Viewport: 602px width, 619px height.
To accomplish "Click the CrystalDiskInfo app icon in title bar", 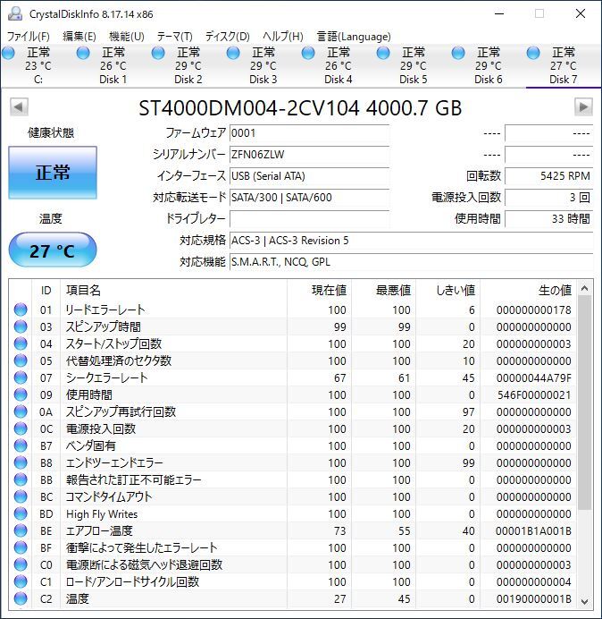I will click(15, 13).
